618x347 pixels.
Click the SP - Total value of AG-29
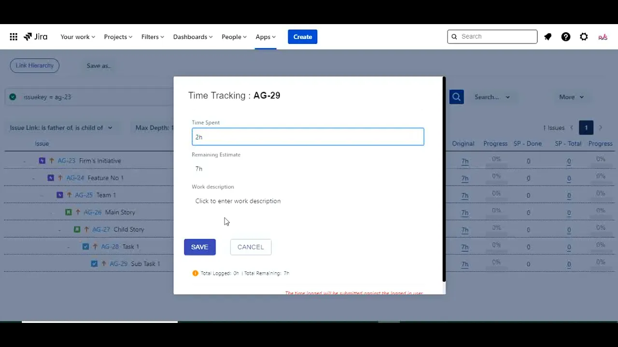pyautogui.click(x=569, y=264)
